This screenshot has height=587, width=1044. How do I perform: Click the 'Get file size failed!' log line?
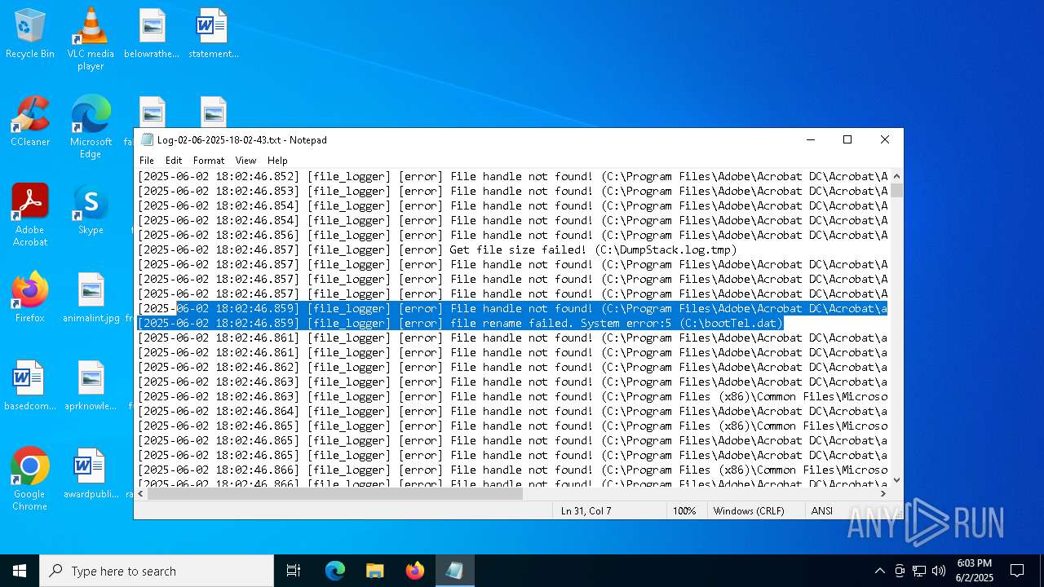click(x=437, y=249)
